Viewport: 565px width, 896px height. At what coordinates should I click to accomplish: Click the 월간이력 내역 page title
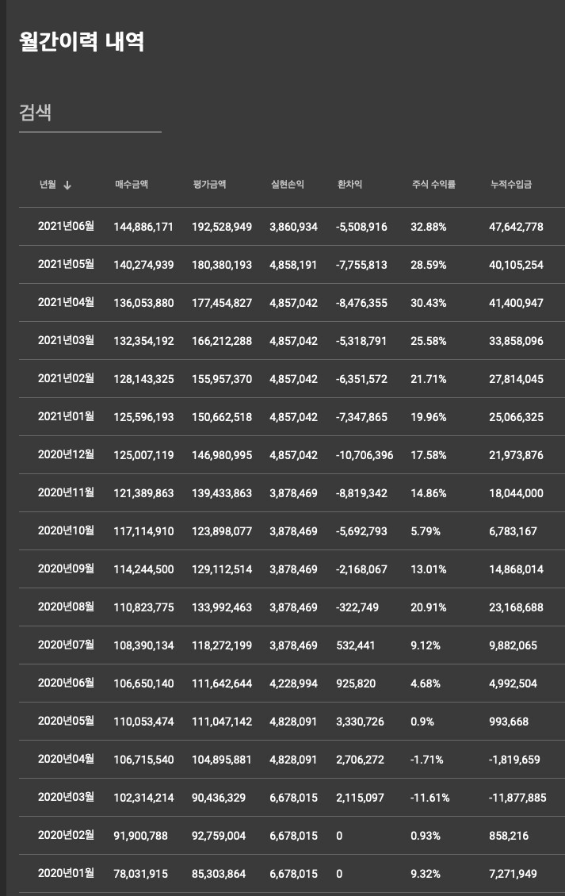[x=82, y=42]
